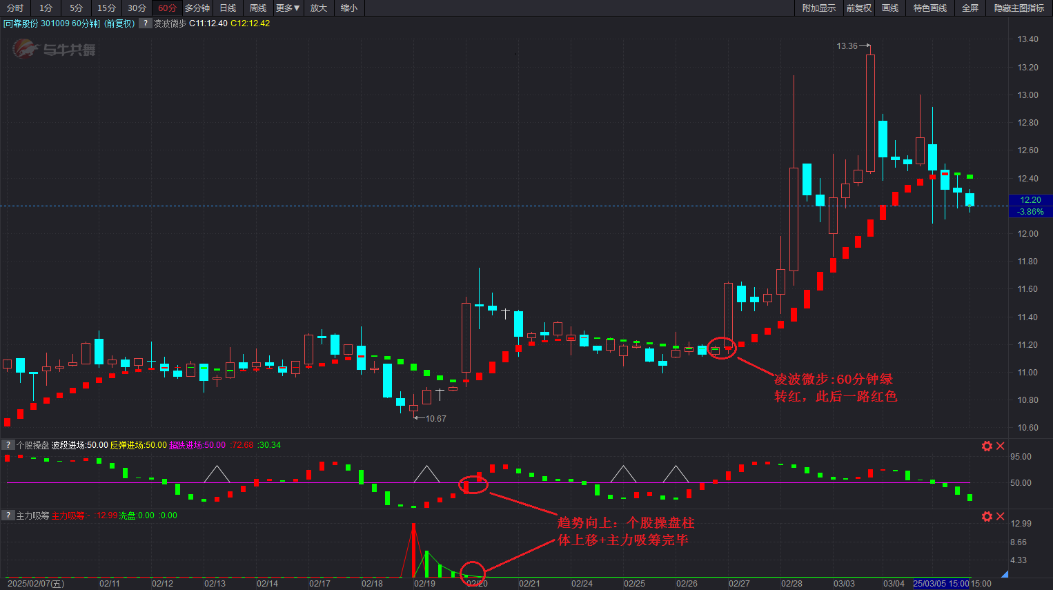This screenshot has width=1053, height=590.
Task: Expand the 更多 dropdown menu
Action: click(x=288, y=8)
